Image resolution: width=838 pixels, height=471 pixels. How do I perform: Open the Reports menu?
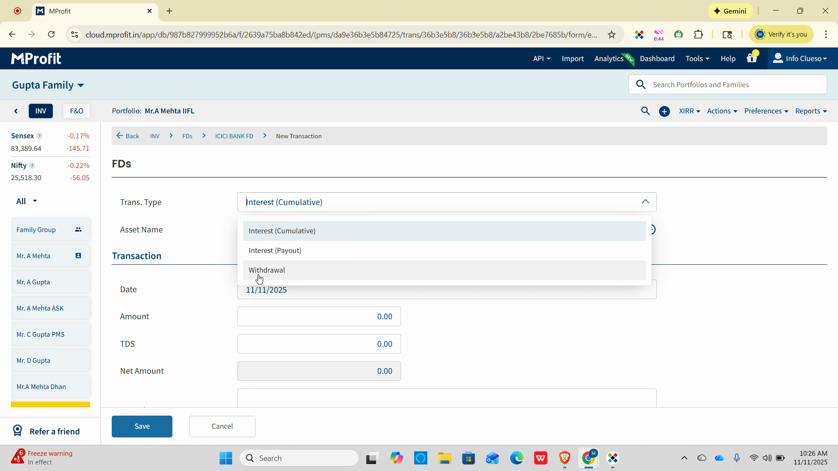point(811,111)
